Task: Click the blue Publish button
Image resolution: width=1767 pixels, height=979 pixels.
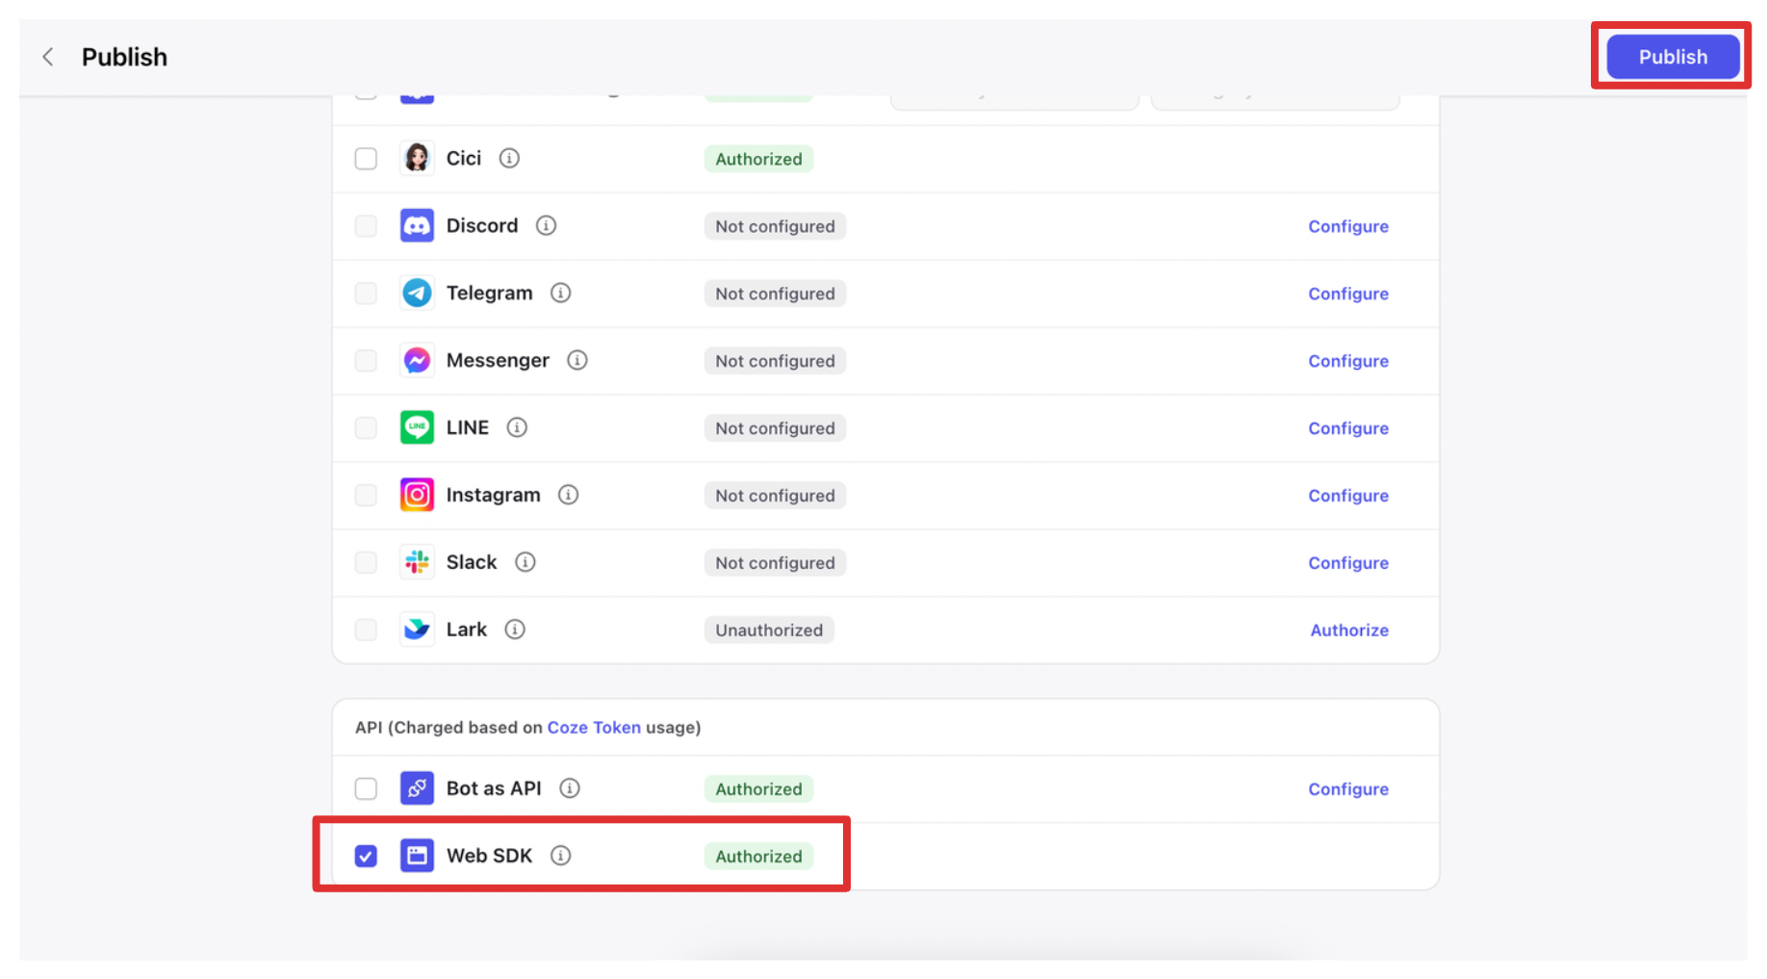Action: coord(1672,57)
